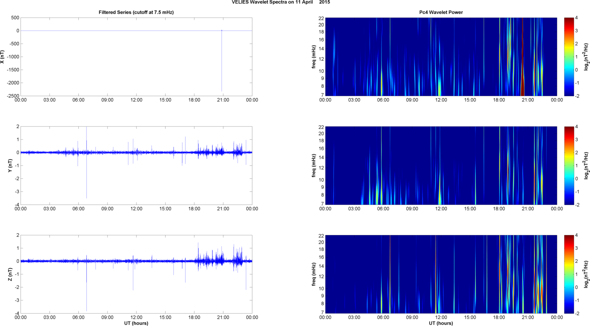Click the colorbar beside the bottom wavelet plot
The width and height of the screenshot is (590, 326).
coord(569,274)
